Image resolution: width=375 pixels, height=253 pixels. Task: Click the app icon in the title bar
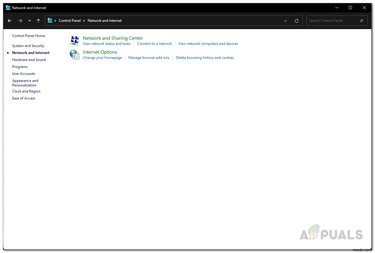click(x=8, y=8)
